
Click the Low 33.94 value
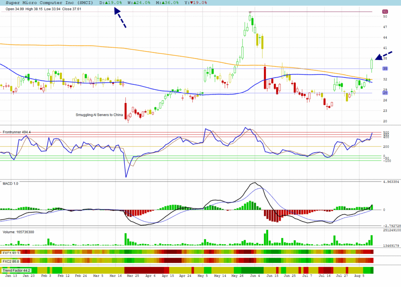[x=52, y=9]
